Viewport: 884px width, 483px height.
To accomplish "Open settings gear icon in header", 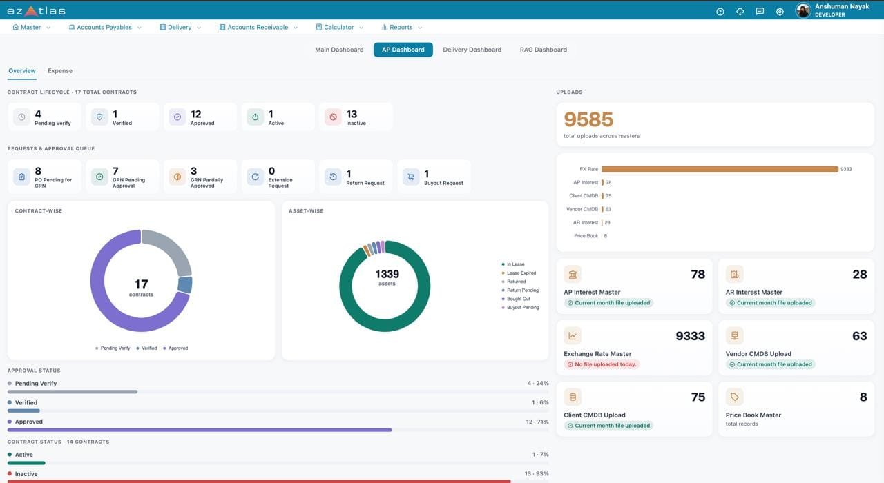I will (x=780, y=12).
